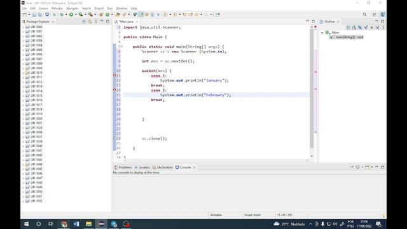Click Display Selected Console icon

(x=357, y=167)
